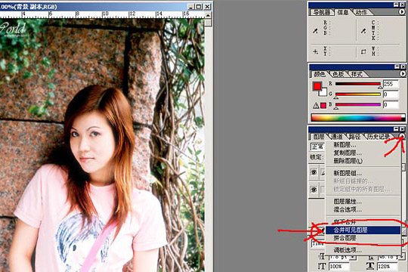
Task: Open the 正常 blending mode dropdown
Action: click(317, 147)
